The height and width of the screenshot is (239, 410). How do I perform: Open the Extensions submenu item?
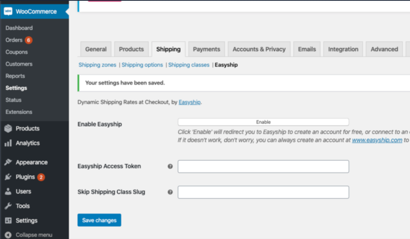click(x=19, y=112)
